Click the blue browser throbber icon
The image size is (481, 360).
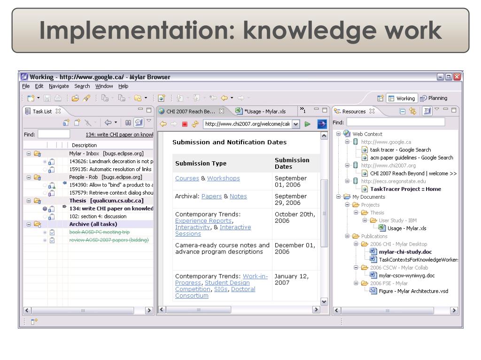[x=322, y=124]
